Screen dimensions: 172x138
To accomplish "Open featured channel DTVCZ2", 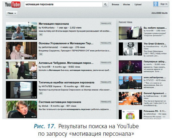I will tap(150, 80).
